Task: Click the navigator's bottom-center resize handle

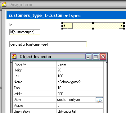Action: (93, 29)
